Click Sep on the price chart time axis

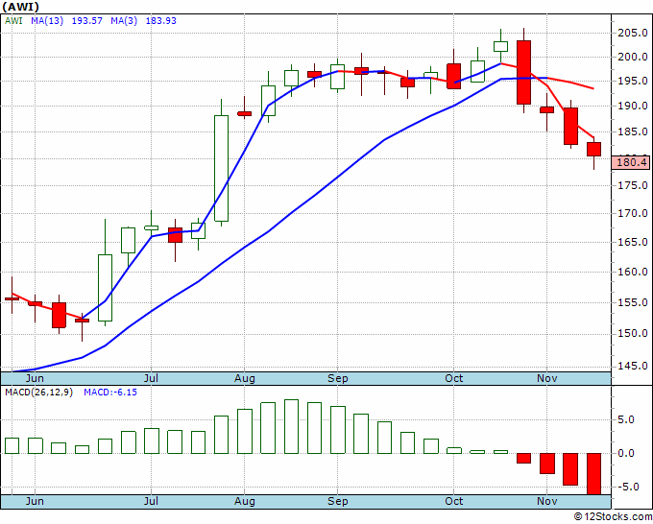337,379
